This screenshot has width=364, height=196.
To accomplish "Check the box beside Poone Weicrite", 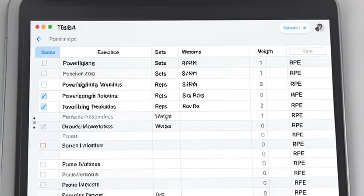I will 43,185.
